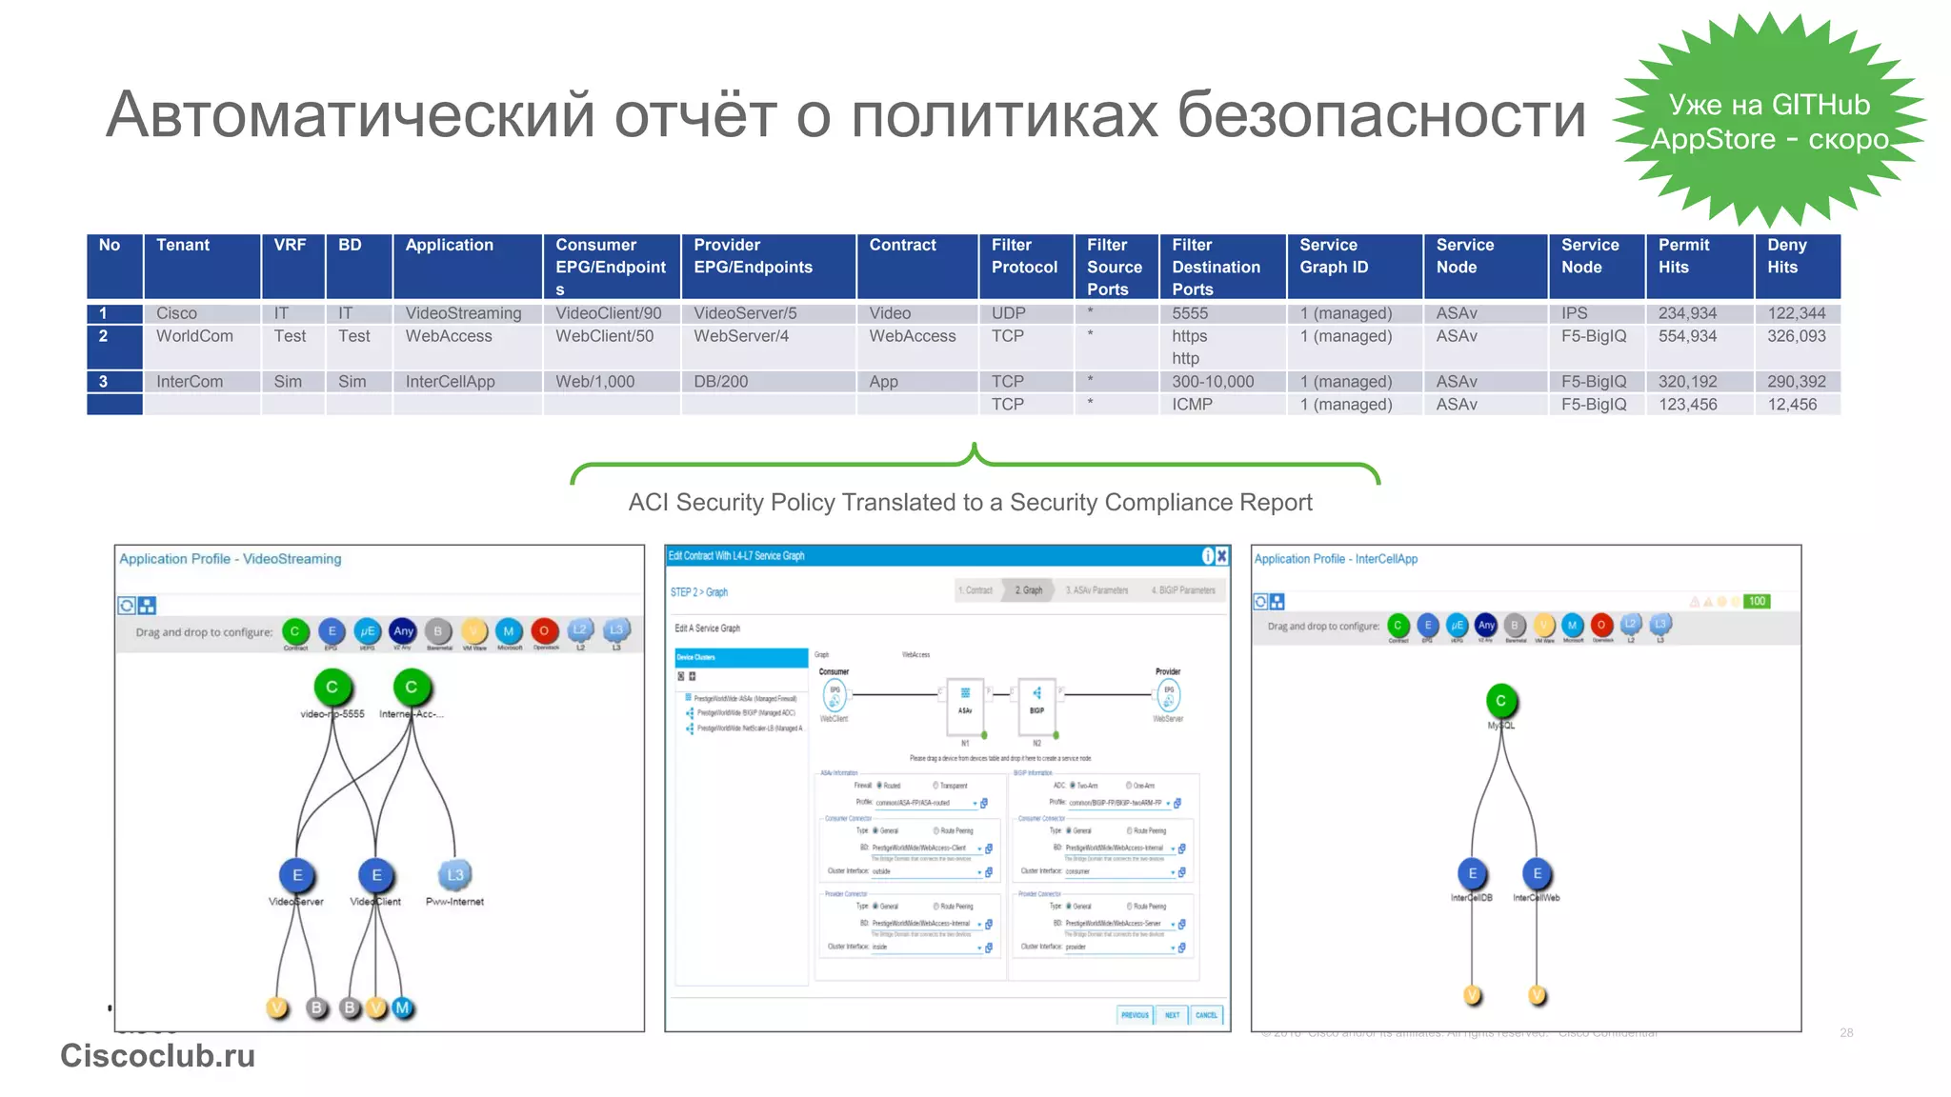The height and width of the screenshot is (1097, 1951).
Task: Click ASAv node in service graph
Action: [965, 705]
